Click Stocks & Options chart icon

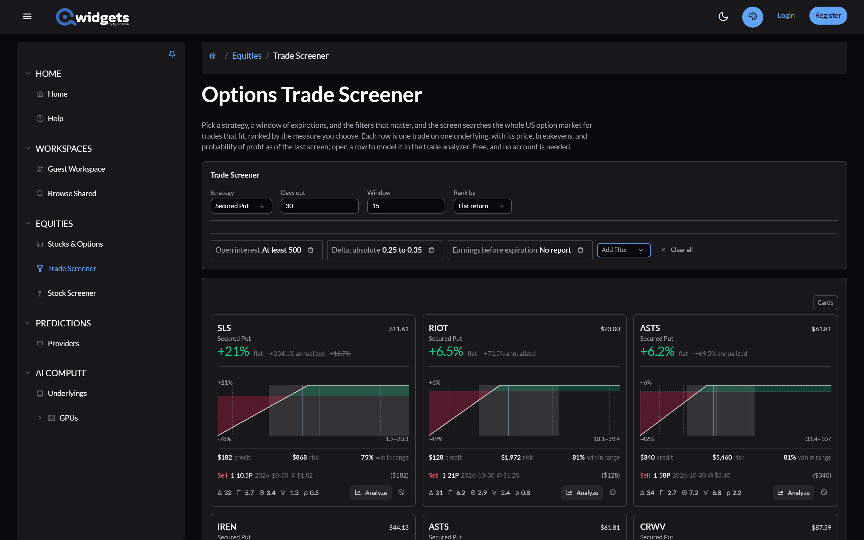click(40, 244)
